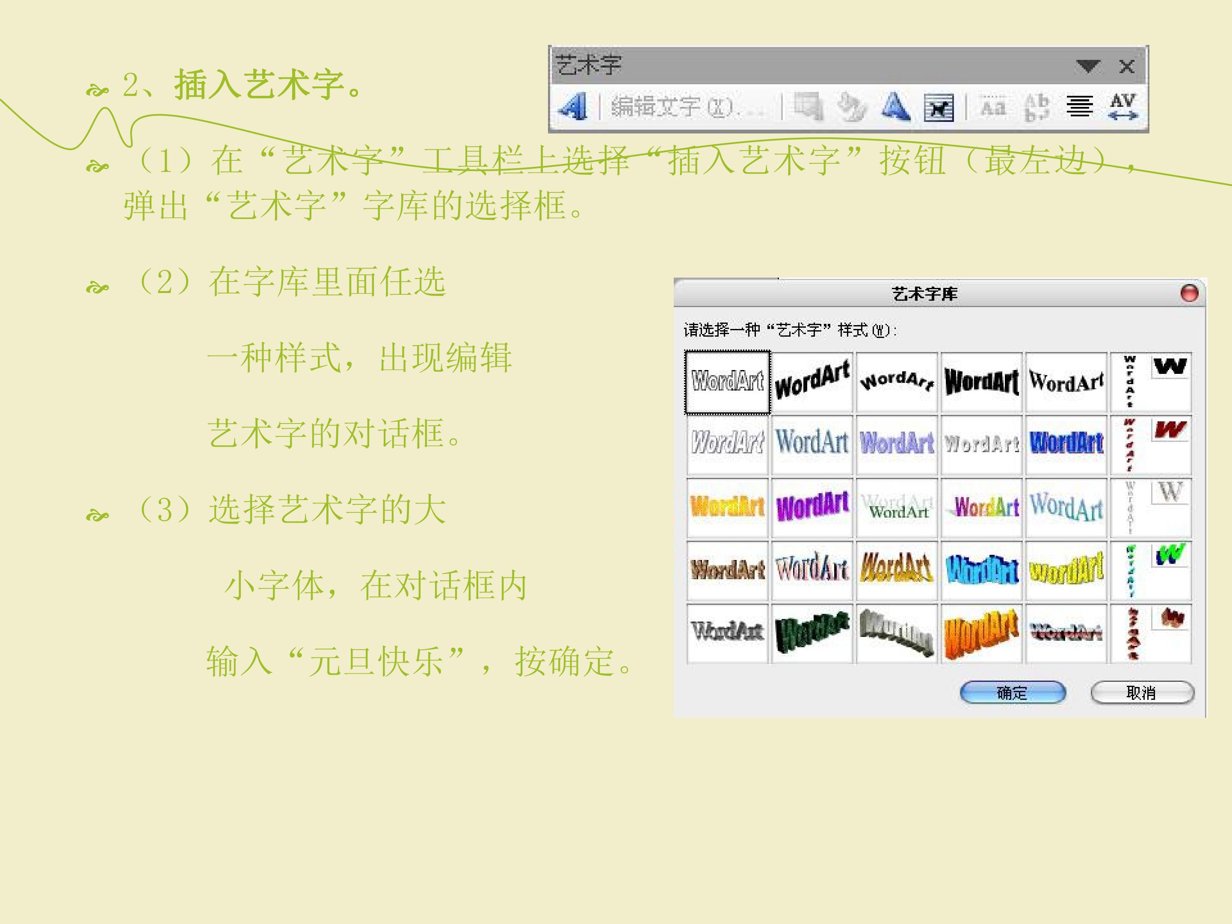Select the outlined WordArt style in first cell

(727, 382)
